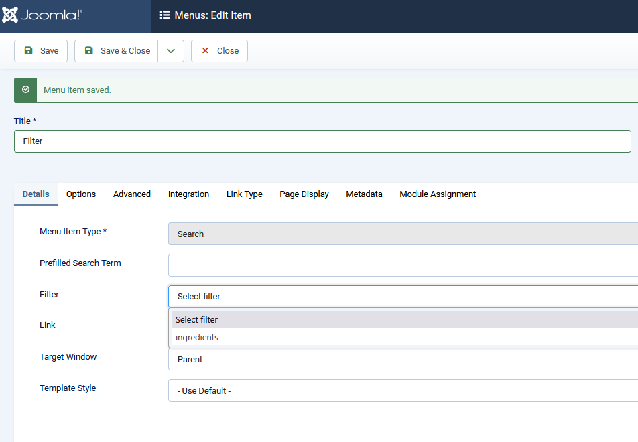Expand the Template Style dropdown
This screenshot has width=638, height=442.
(402, 390)
